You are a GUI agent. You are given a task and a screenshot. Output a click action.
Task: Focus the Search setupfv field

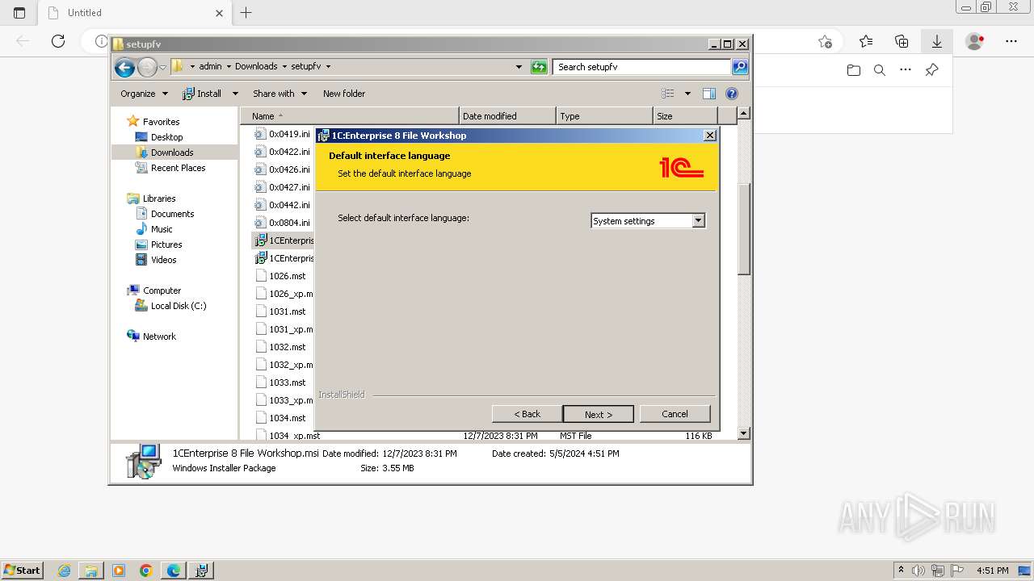(642, 67)
